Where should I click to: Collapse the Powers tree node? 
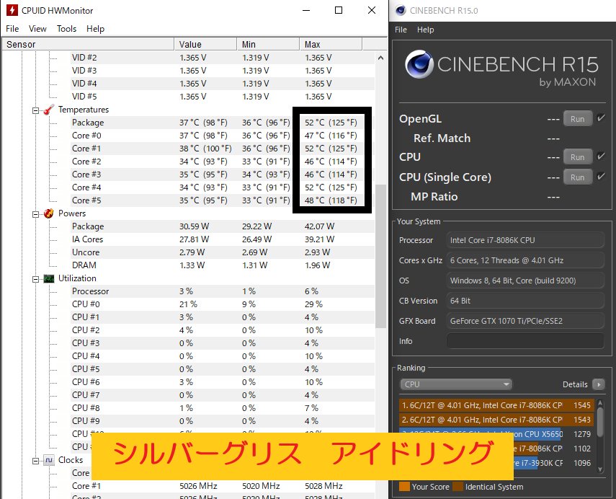coord(36,214)
